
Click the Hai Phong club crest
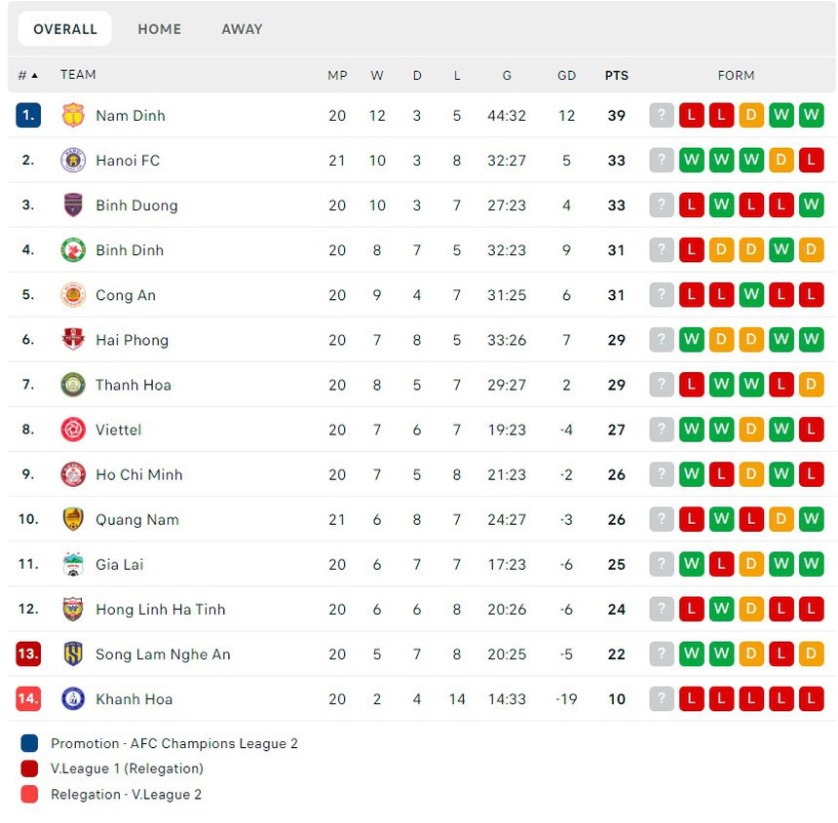click(x=73, y=340)
